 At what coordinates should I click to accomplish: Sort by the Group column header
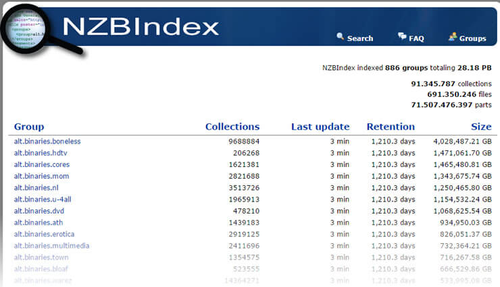point(29,127)
